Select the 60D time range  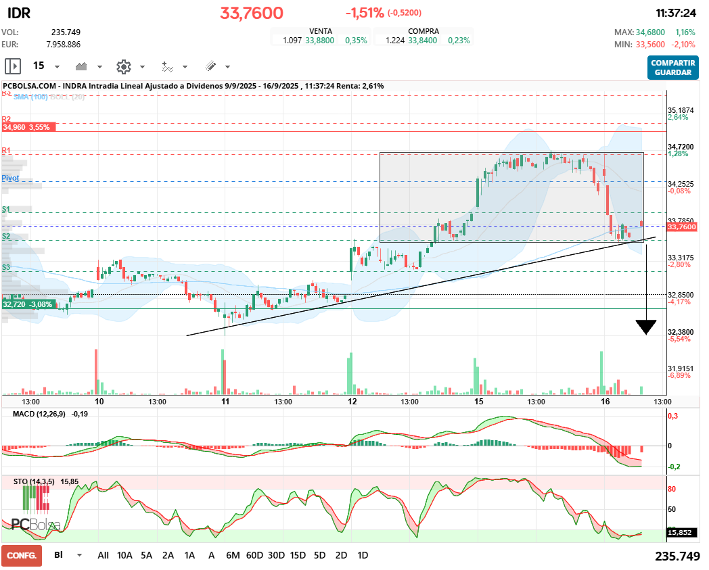tap(254, 555)
